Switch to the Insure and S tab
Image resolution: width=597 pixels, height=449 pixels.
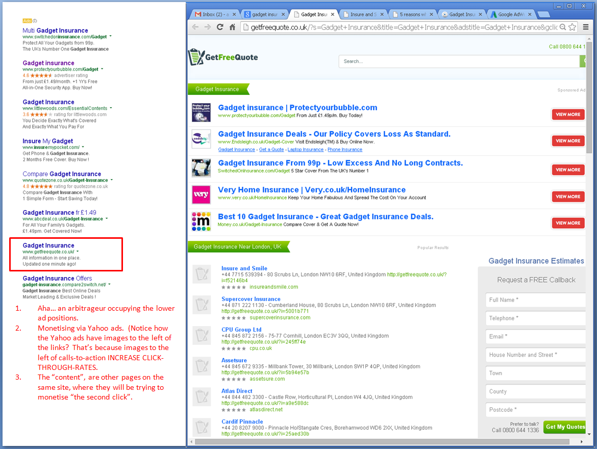[363, 14]
